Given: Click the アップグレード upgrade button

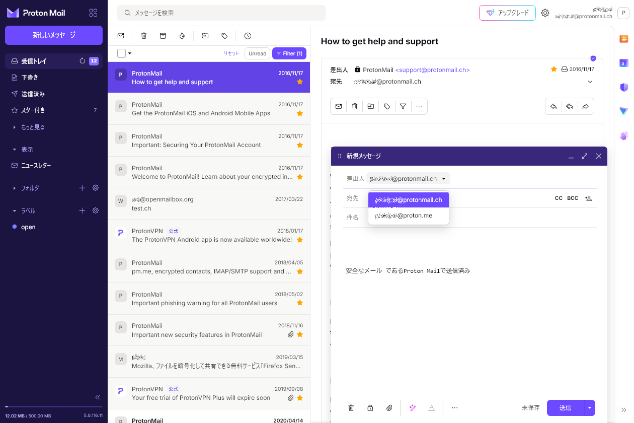Looking at the screenshot, I should coord(507,13).
